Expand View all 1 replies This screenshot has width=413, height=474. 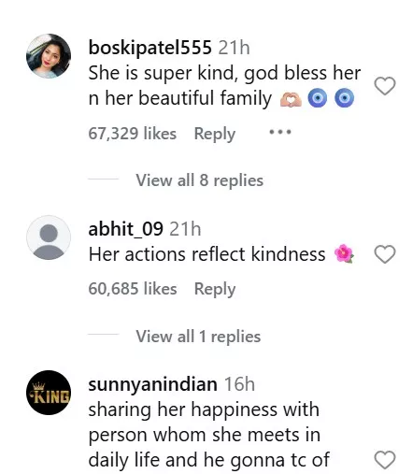198,337
